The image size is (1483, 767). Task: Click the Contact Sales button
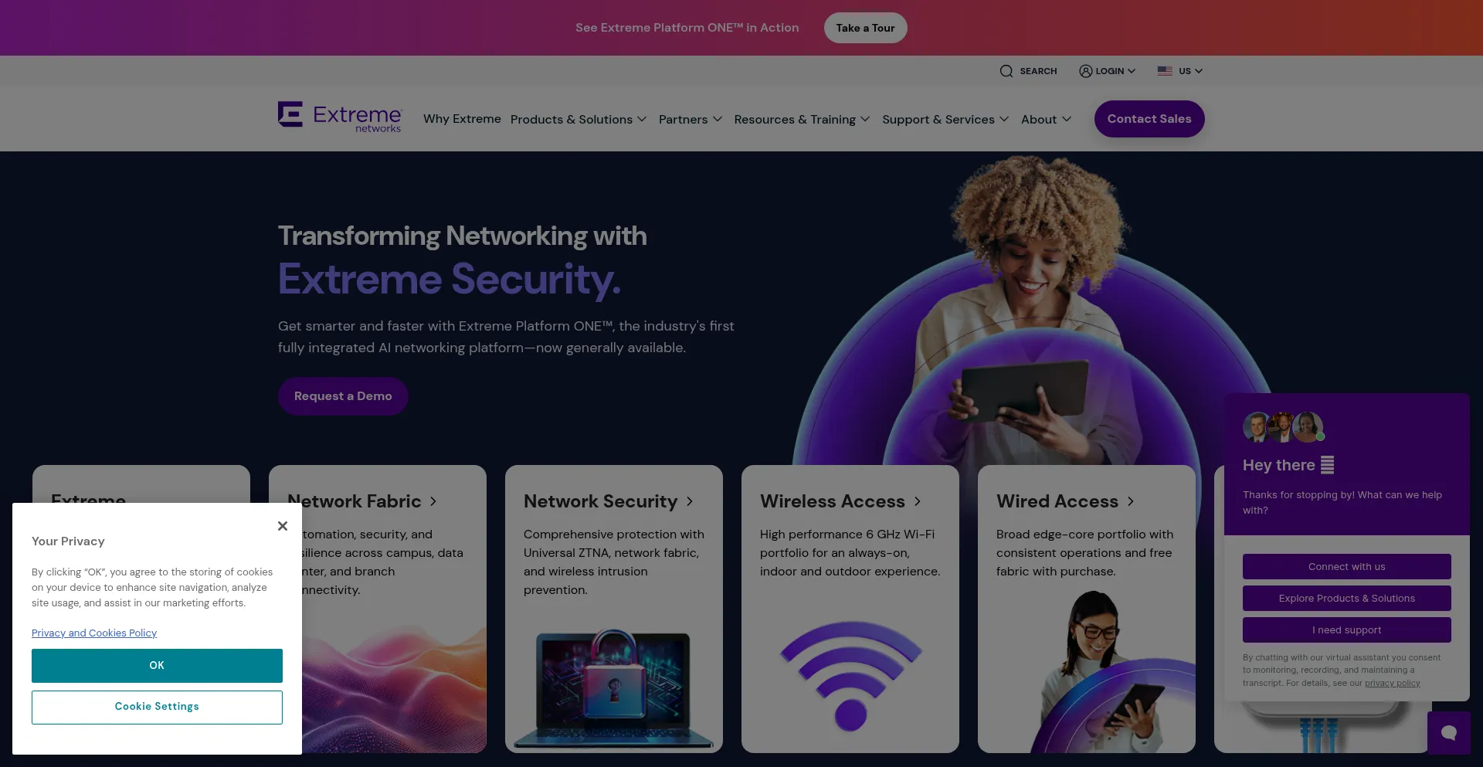pos(1149,119)
